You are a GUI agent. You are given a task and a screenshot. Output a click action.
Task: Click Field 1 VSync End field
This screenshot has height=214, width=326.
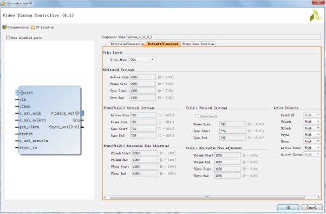(227, 176)
